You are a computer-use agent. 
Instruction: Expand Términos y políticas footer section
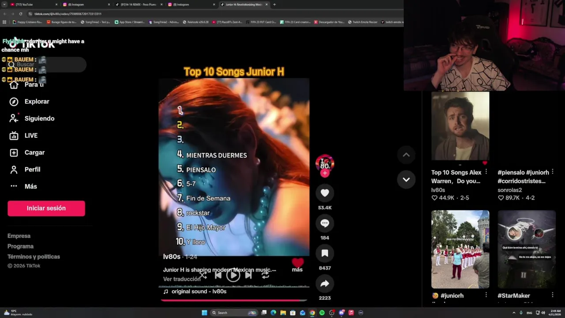point(34,257)
